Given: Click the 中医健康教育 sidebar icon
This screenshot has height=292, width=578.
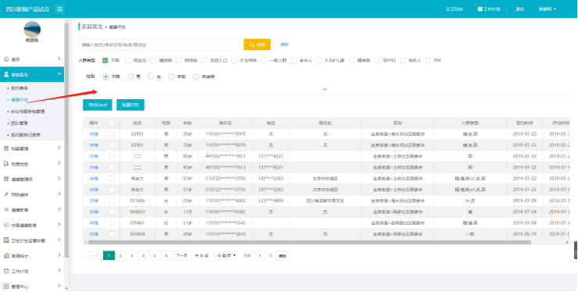Looking at the screenshot, I should click(x=6, y=225).
